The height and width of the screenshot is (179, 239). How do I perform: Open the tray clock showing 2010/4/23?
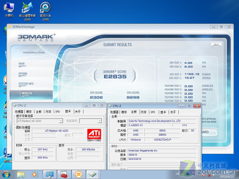click(227, 175)
